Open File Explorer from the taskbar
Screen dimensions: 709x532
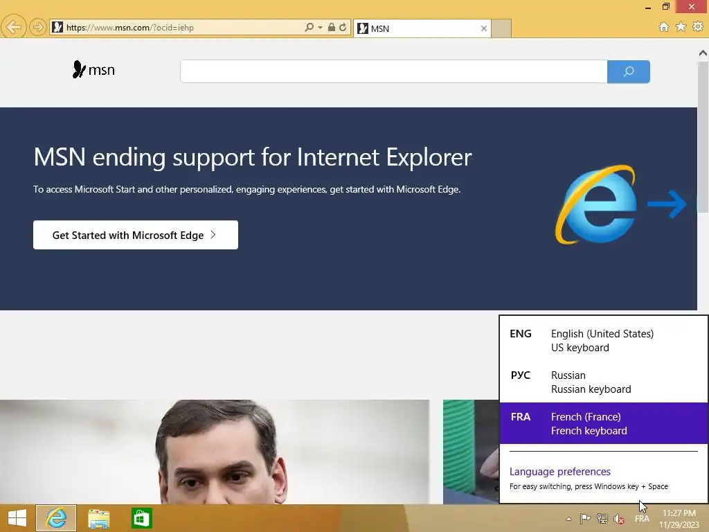[98, 518]
